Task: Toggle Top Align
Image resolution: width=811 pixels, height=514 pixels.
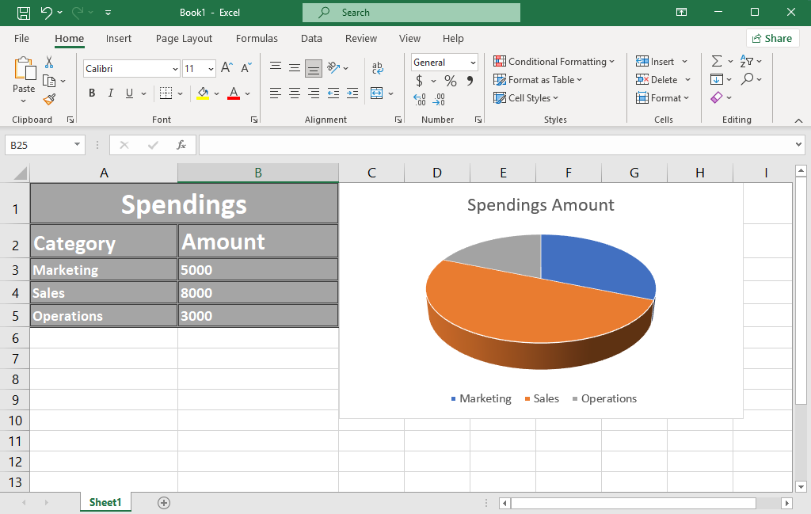Action: 276,67
